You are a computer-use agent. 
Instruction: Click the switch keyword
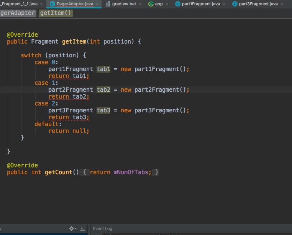[31, 55]
